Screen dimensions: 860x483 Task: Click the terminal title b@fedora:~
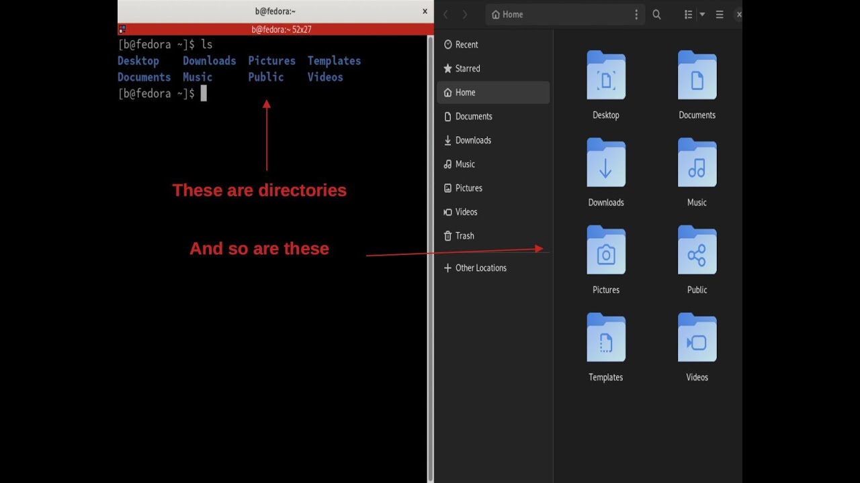[275, 11]
